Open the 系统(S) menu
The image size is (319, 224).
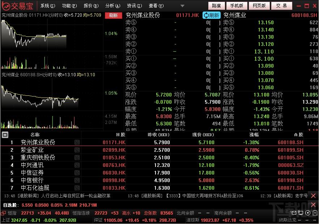click(x=48, y=6)
